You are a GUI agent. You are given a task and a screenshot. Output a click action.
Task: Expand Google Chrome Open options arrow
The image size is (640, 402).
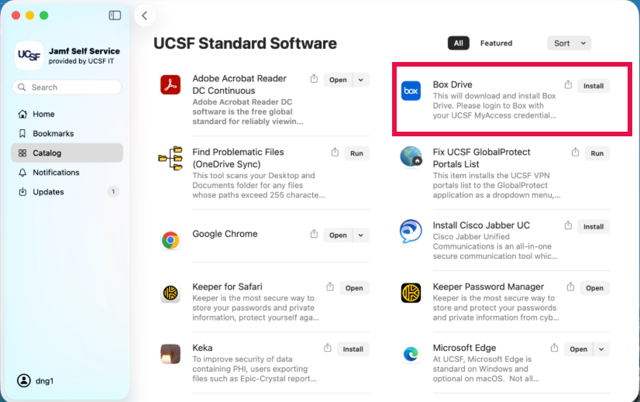coord(361,235)
